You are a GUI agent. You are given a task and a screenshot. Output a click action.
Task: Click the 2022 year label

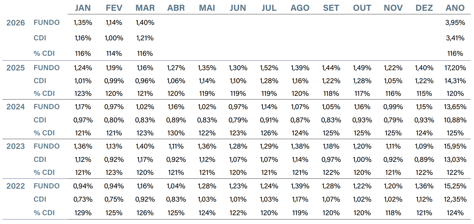pyautogui.click(x=15, y=186)
